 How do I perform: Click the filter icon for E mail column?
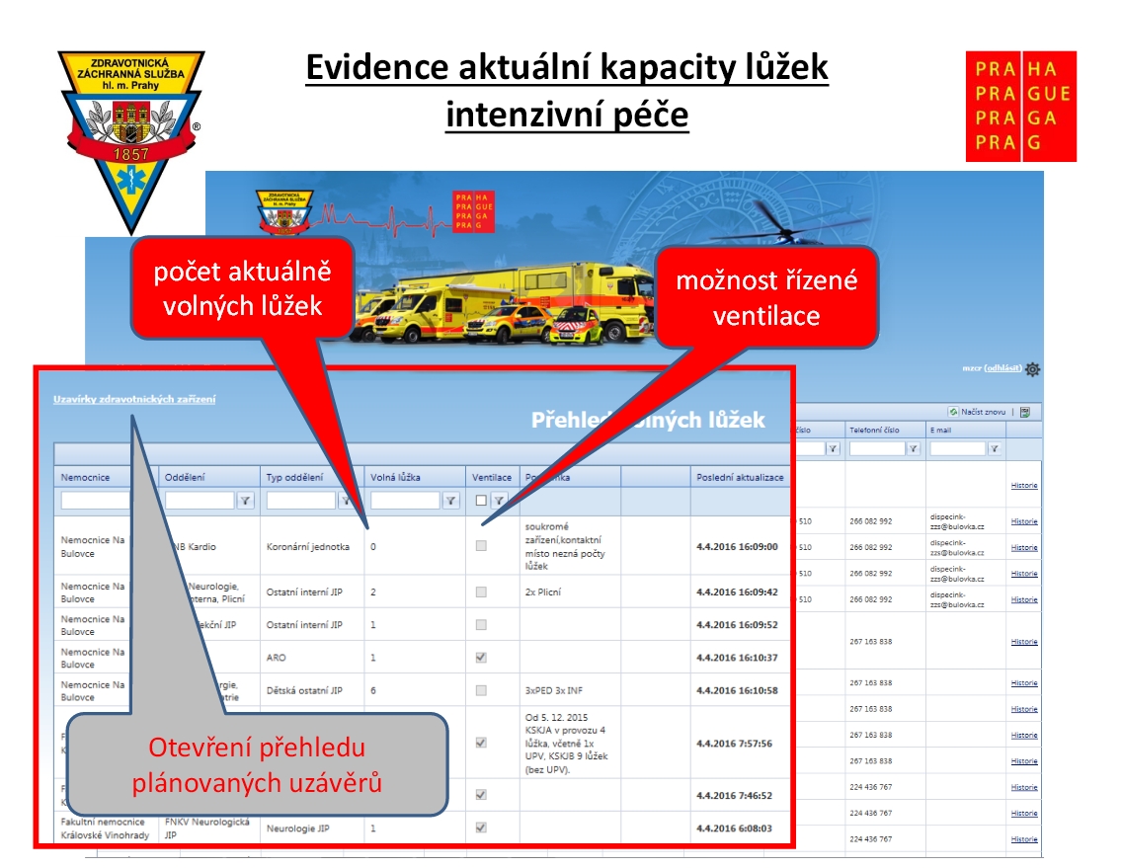pos(994,448)
